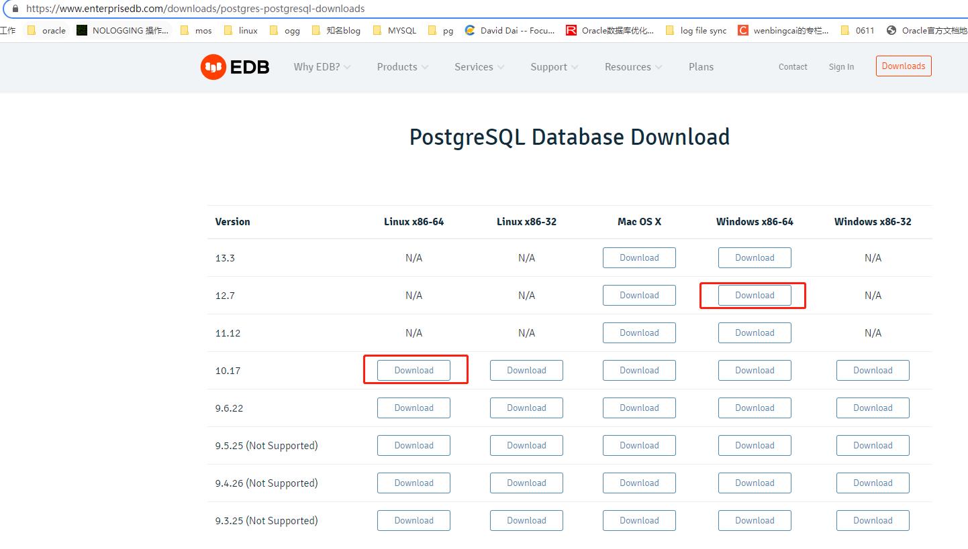The image size is (968, 549).
Task: Expand the Support menu
Action: pyautogui.click(x=554, y=66)
